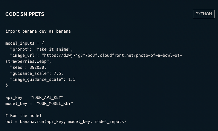Click the "seed" key
This screenshot has height=131, width=218.
tap(17, 68)
